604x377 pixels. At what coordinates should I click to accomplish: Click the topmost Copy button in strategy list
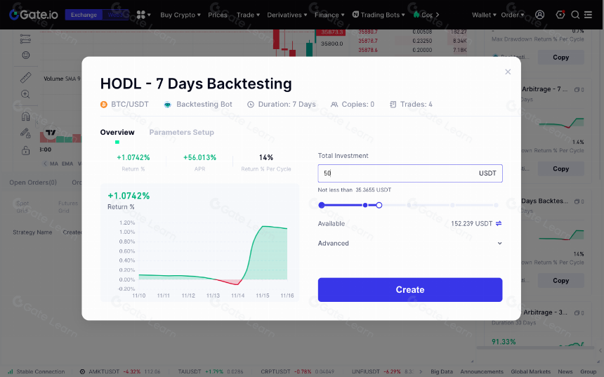[560, 57]
